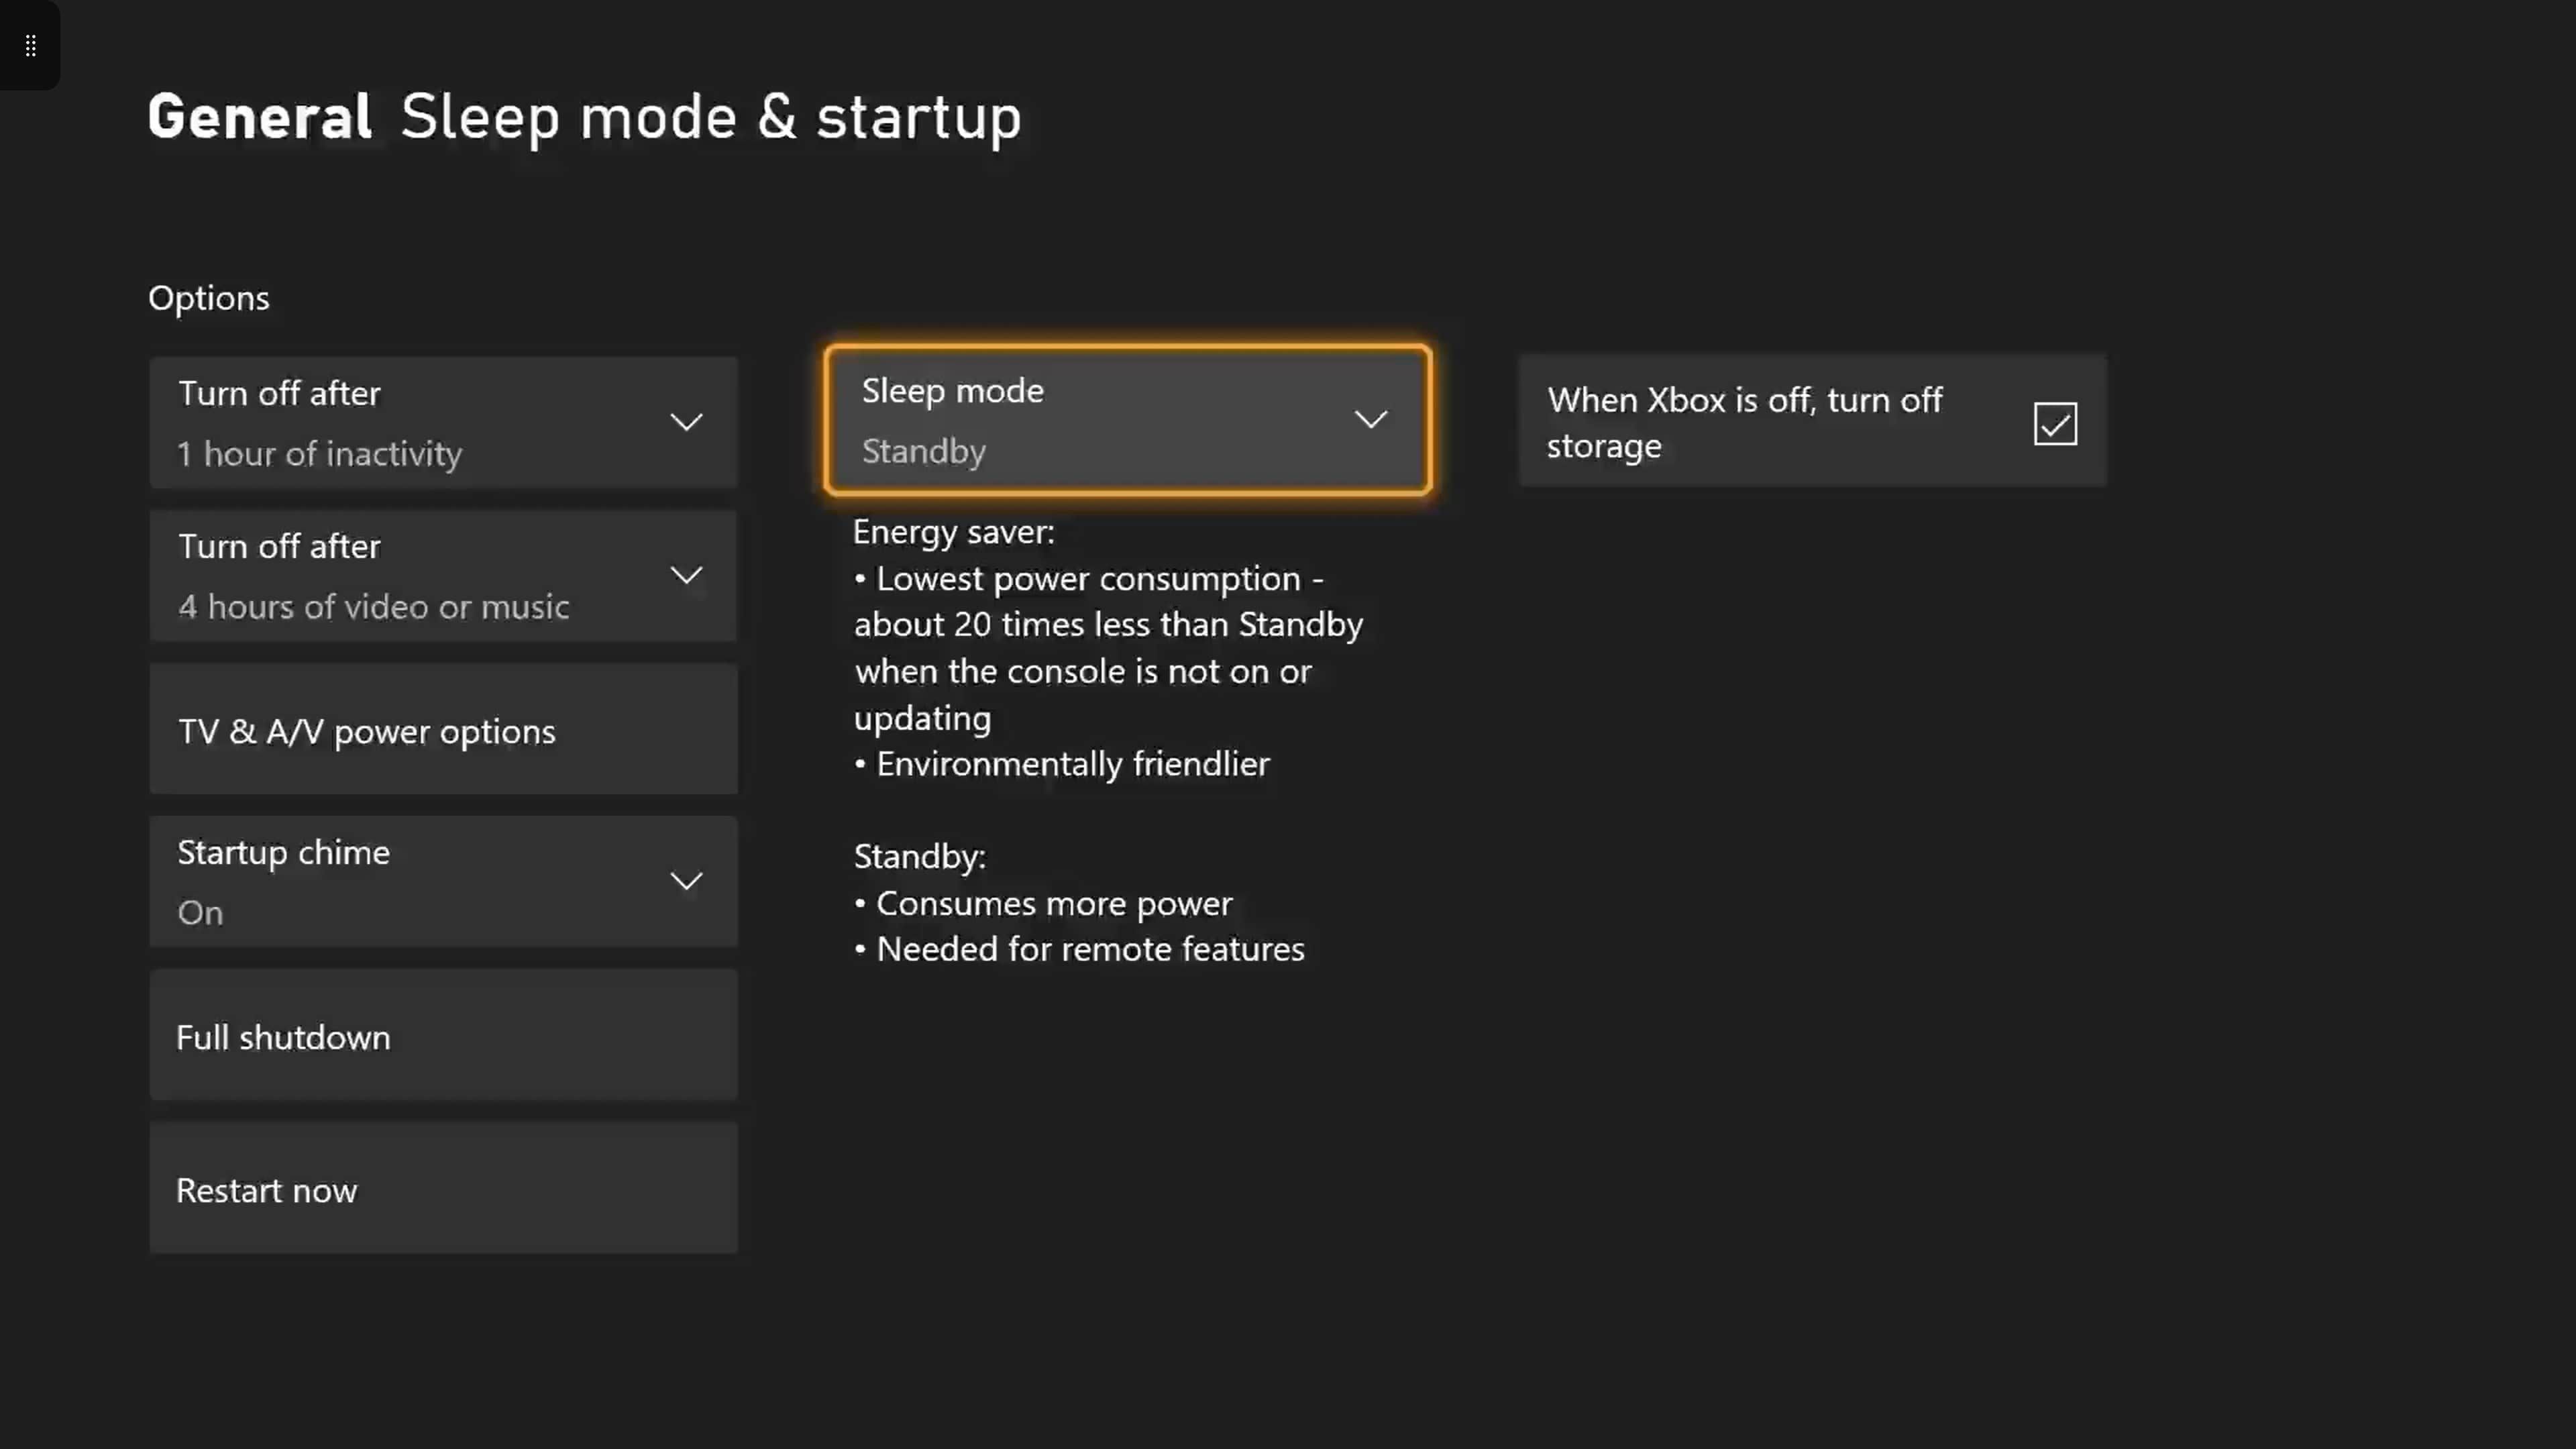Click chevron arrow on inactivity turn-off tile
The height and width of the screenshot is (1449, 2576).
click(x=686, y=422)
